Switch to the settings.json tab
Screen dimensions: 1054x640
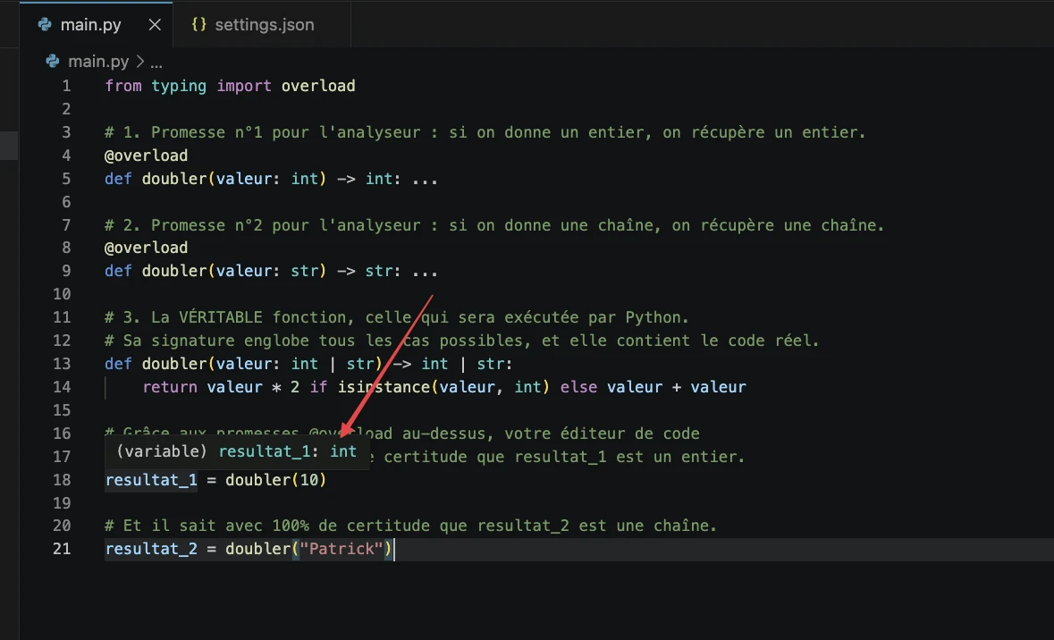point(264,25)
